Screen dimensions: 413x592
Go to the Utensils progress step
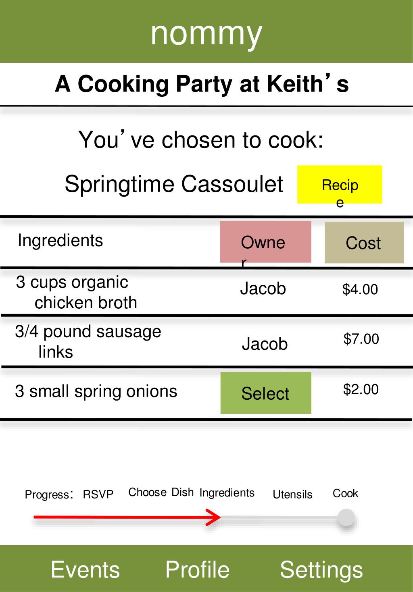(292, 494)
